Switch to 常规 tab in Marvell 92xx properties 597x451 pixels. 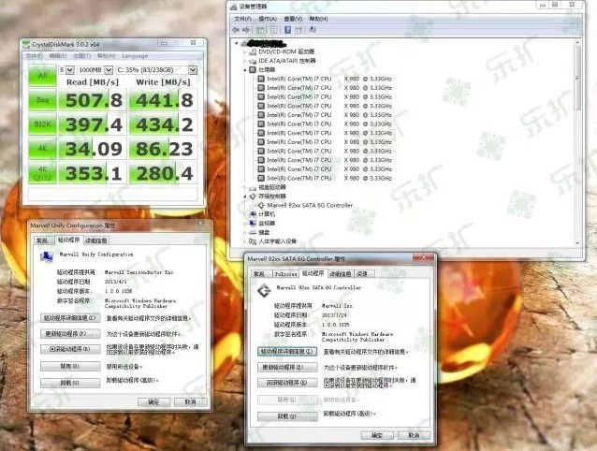(259, 273)
